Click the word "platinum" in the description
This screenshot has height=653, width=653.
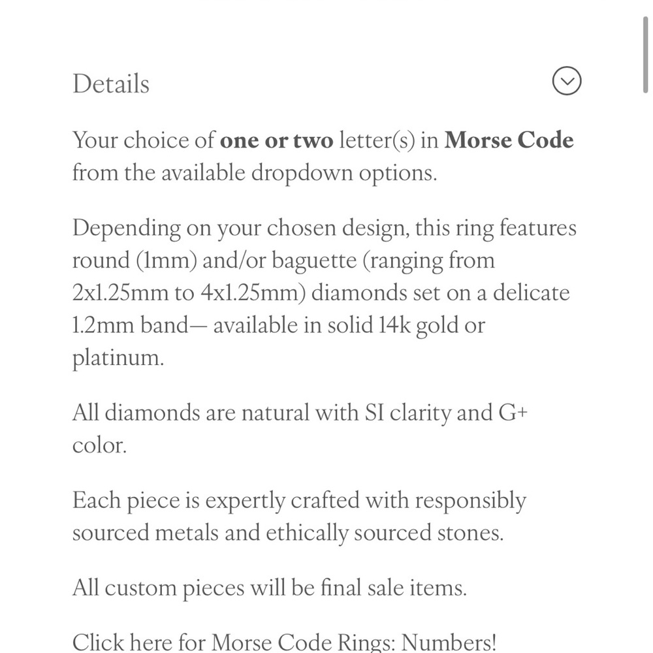[x=116, y=358]
